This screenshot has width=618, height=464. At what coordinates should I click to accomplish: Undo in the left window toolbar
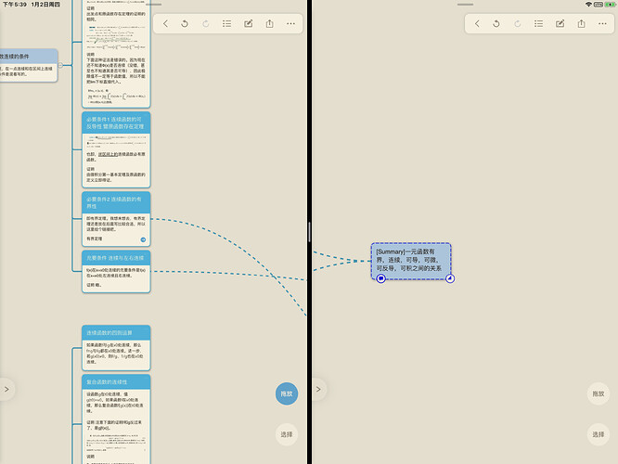point(185,23)
